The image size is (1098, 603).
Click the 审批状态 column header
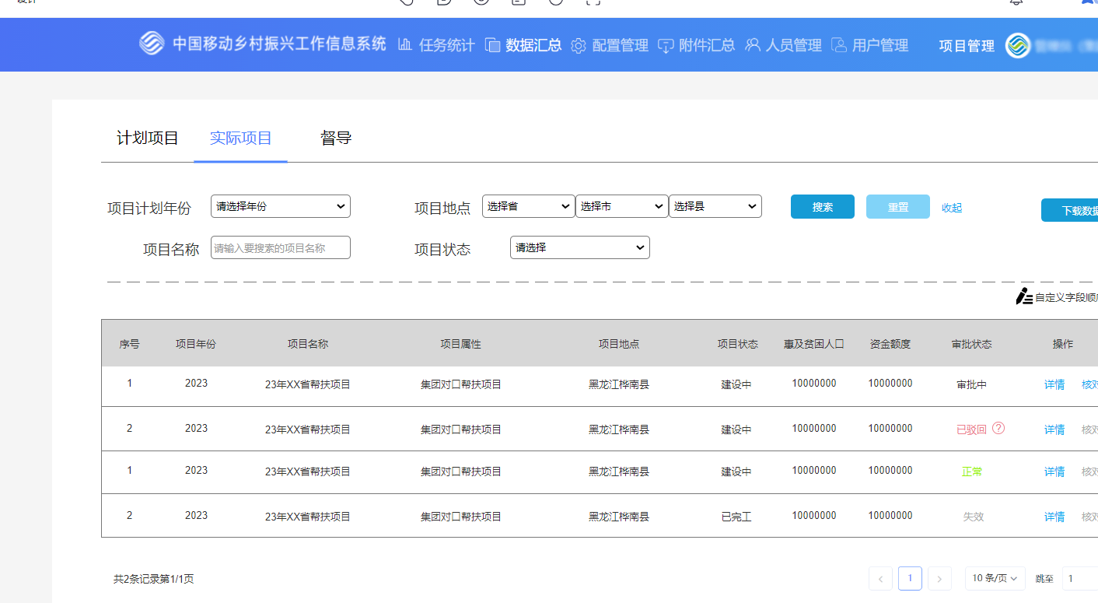(972, 344)
